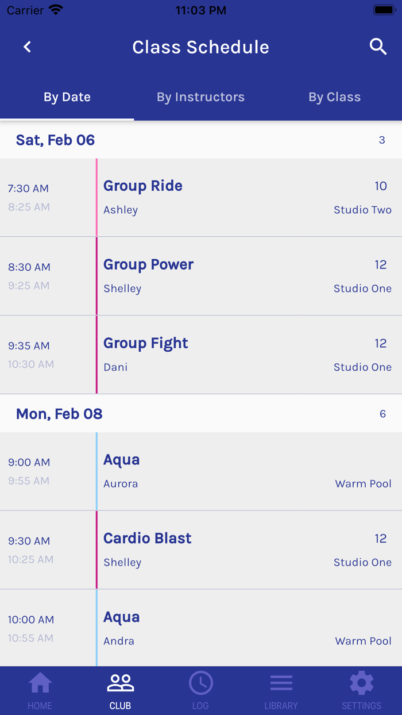Tap the Class Schedule title
The height and width of the screenshot is (715, 402).
(200, 47)
